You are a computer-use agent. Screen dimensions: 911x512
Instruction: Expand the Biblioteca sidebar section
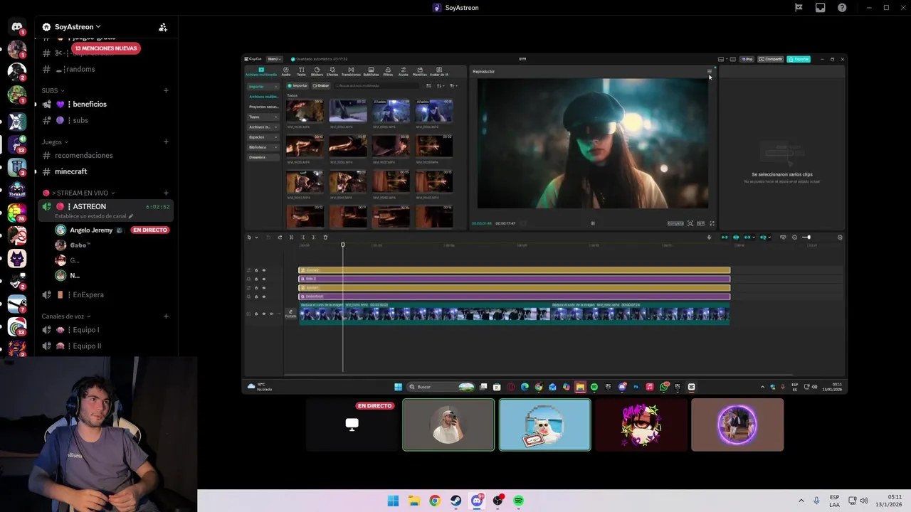263,147
